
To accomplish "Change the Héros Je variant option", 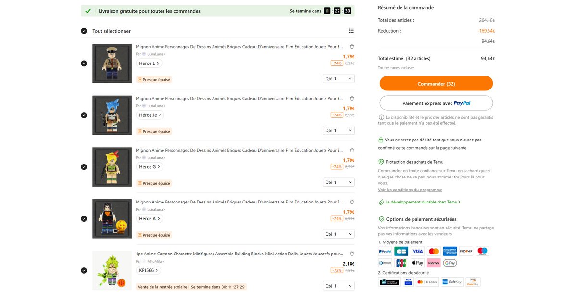I will pos(150,115).
